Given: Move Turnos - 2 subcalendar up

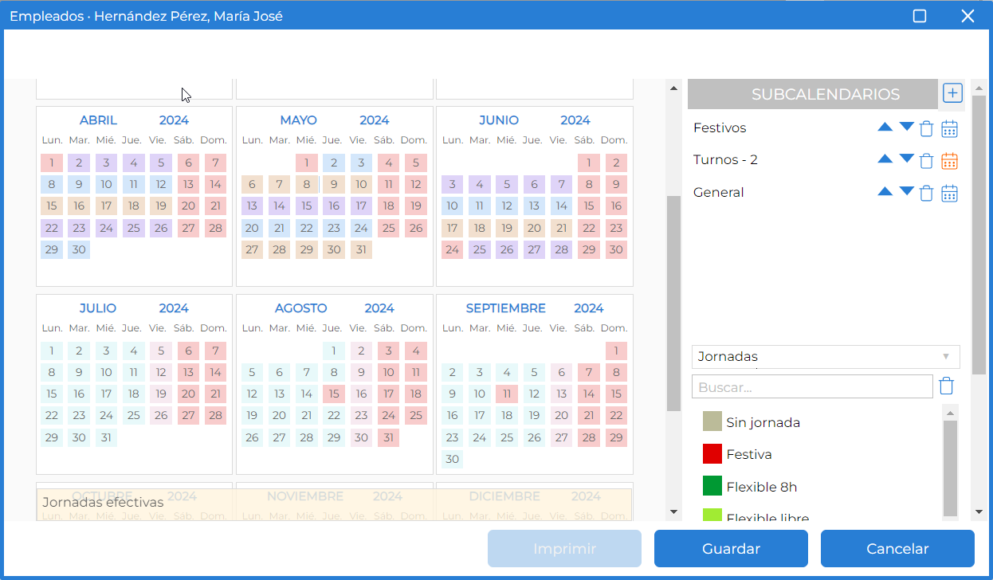Looking at the screenshot, I should coord(885,159).
